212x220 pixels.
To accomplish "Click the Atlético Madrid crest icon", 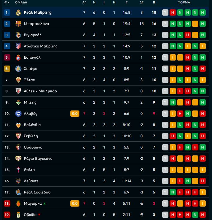I will pyautogui.click(x=18, y=46).
